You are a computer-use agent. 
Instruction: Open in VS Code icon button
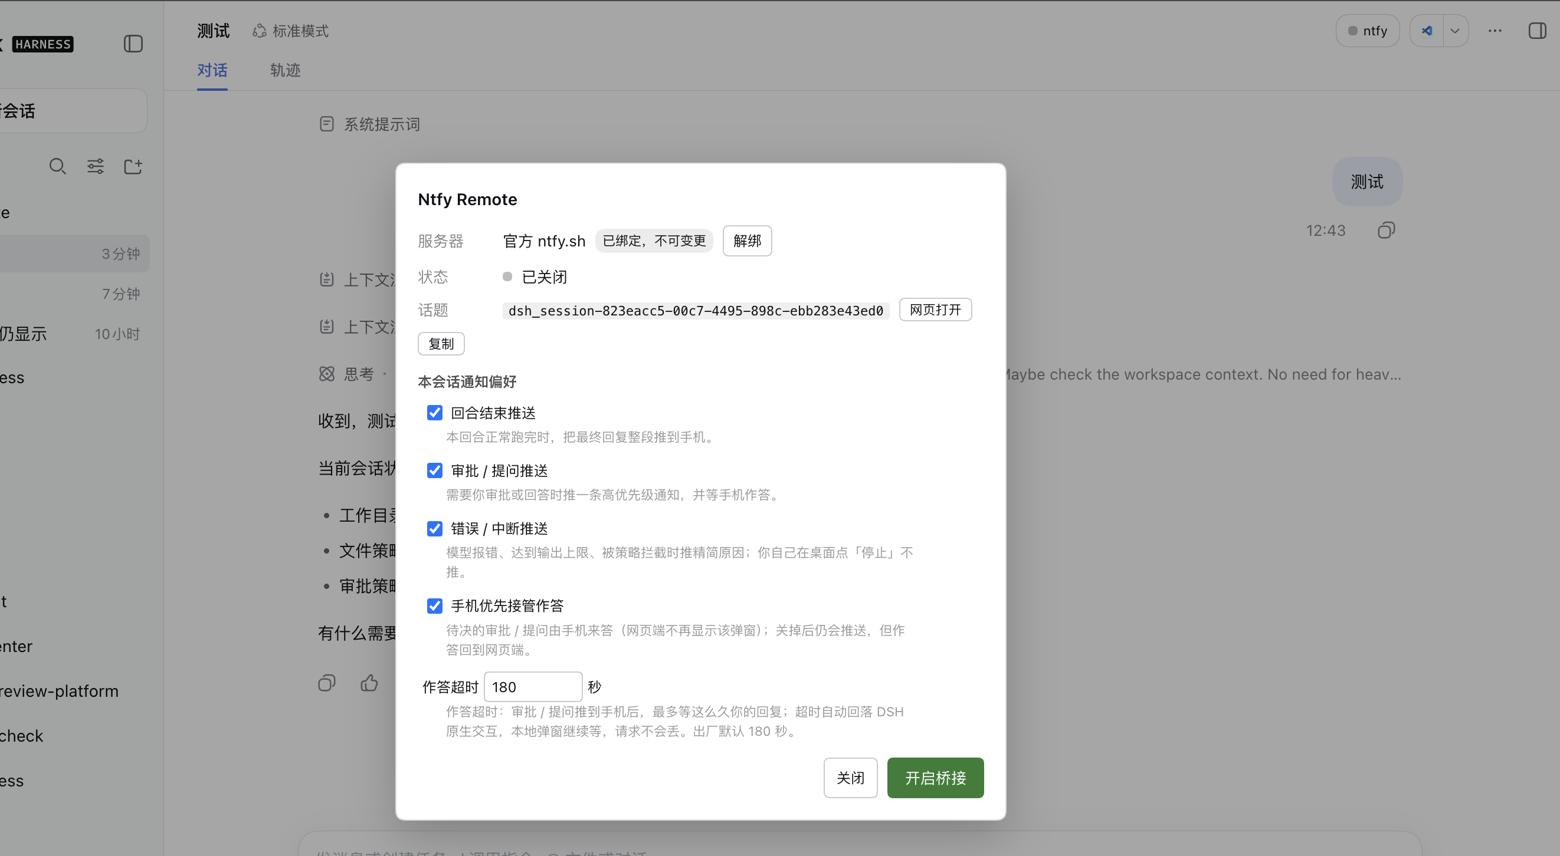click(x=1426, y=31)
